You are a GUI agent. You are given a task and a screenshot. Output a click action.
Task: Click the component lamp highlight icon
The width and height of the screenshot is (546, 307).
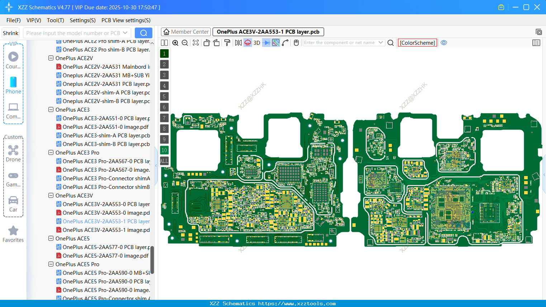pyautogui.click(x=247, y=43)
